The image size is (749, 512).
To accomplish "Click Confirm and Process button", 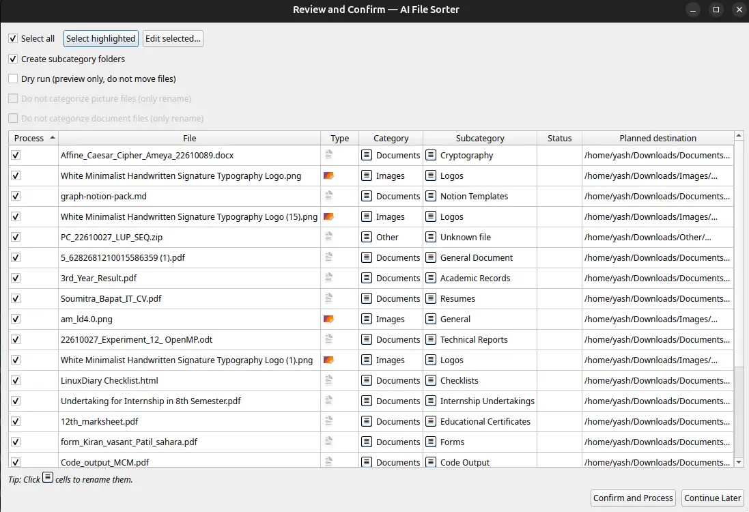I will point(633,498).
